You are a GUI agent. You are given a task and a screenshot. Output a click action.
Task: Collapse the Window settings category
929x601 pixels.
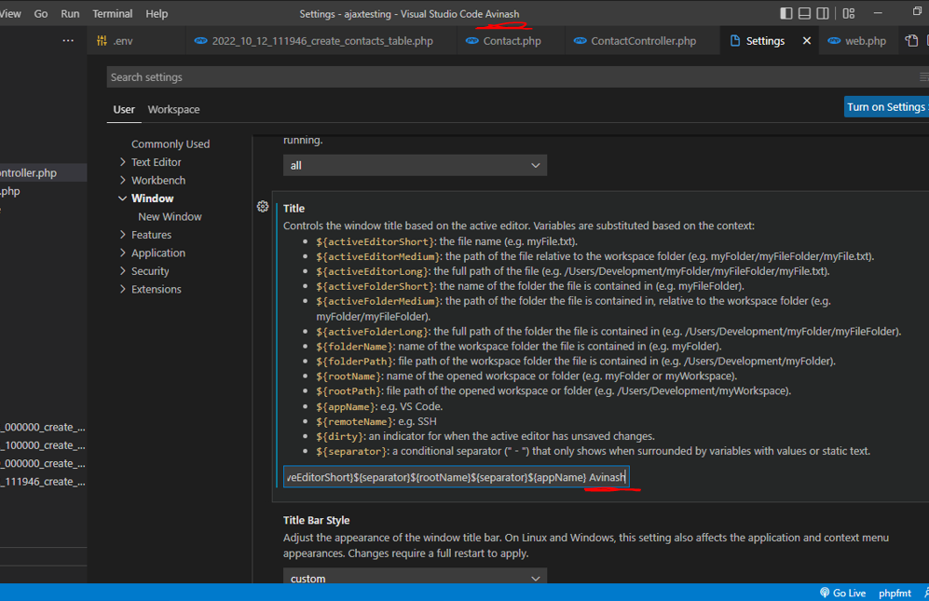[x=123, y=198]
